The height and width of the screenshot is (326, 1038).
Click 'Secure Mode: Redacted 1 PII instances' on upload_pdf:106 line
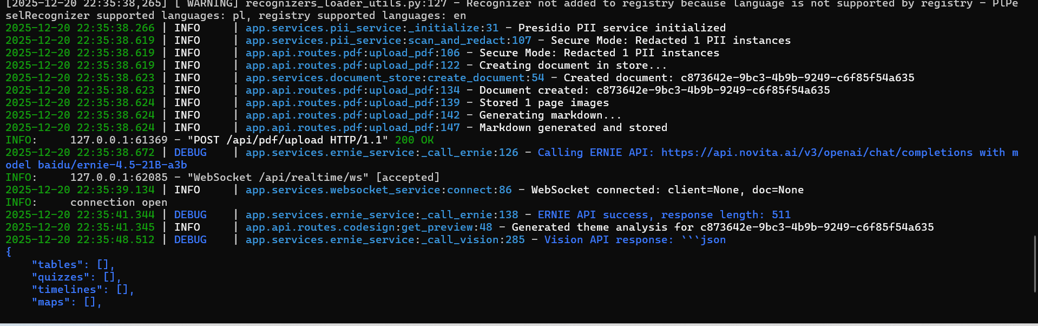[599, 53]
